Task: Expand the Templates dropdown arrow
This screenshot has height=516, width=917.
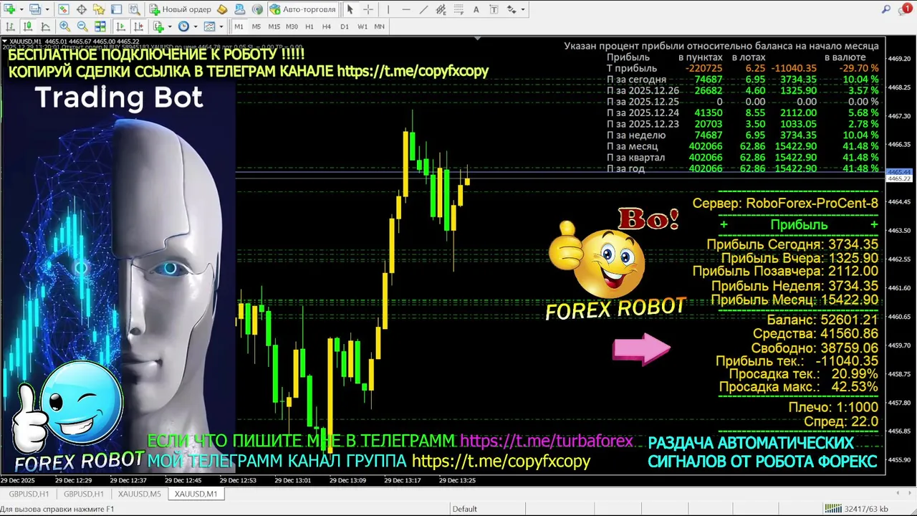Action: pos(221,27)
